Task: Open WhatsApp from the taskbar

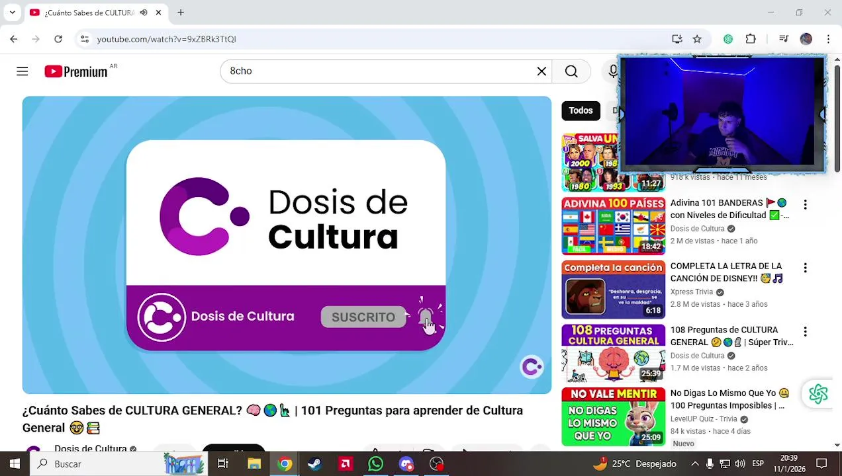Action: (375, 464)
